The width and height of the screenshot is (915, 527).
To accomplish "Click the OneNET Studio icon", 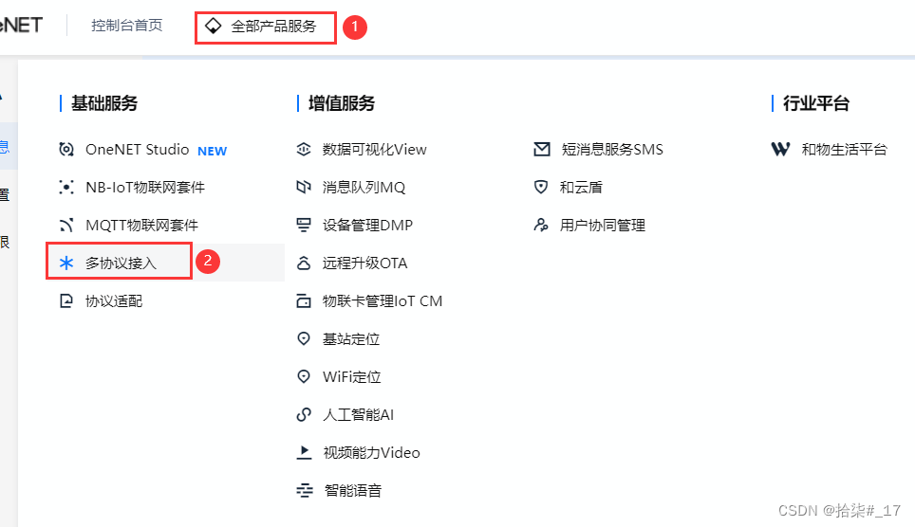I will (66, 149).
